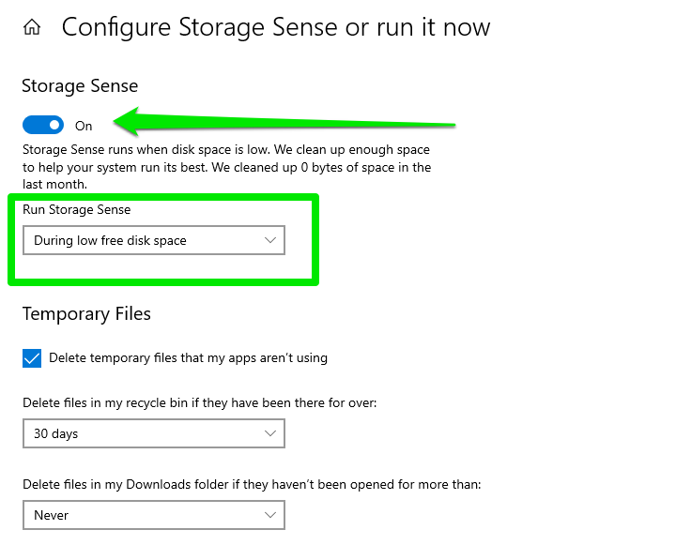Click the Delete temporary files checkbox label text

tap(189, 358)
